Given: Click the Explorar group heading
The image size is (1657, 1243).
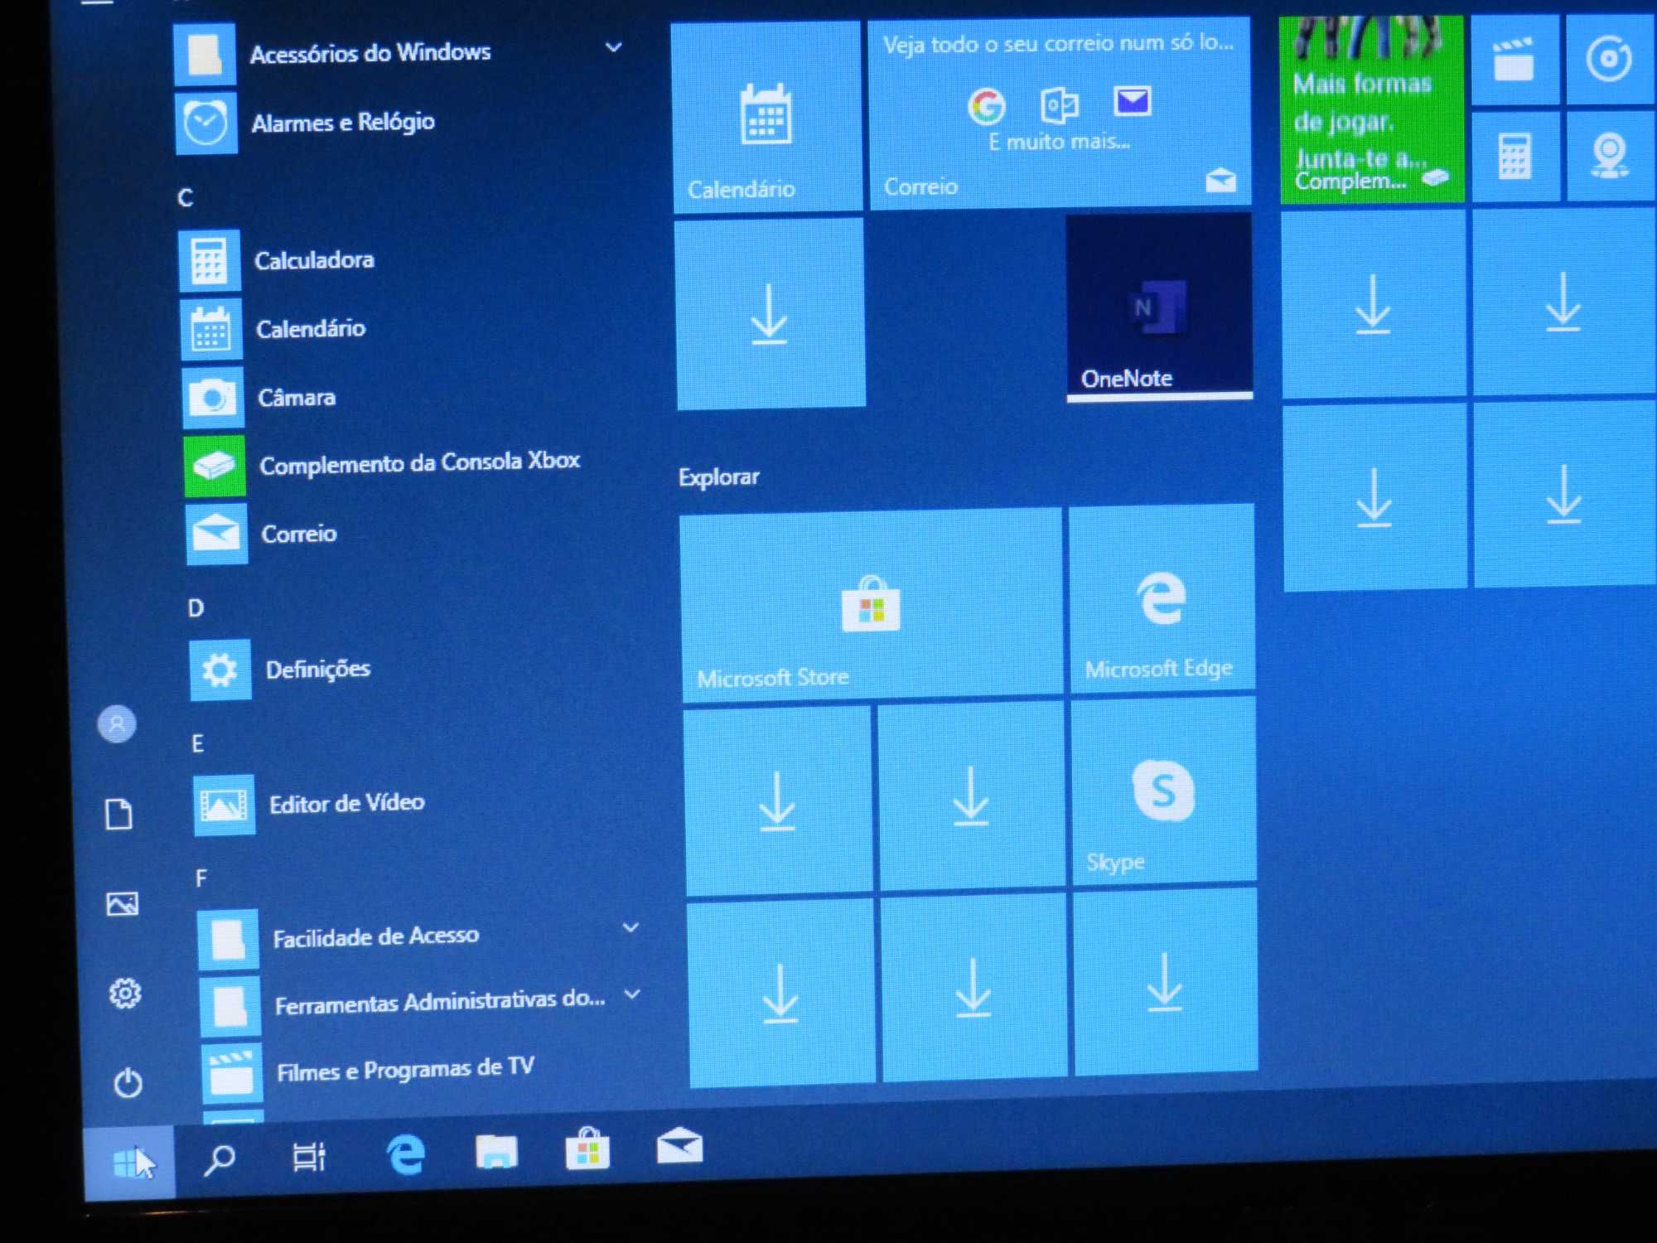Looking at the screenshot, I should point(719,477).
